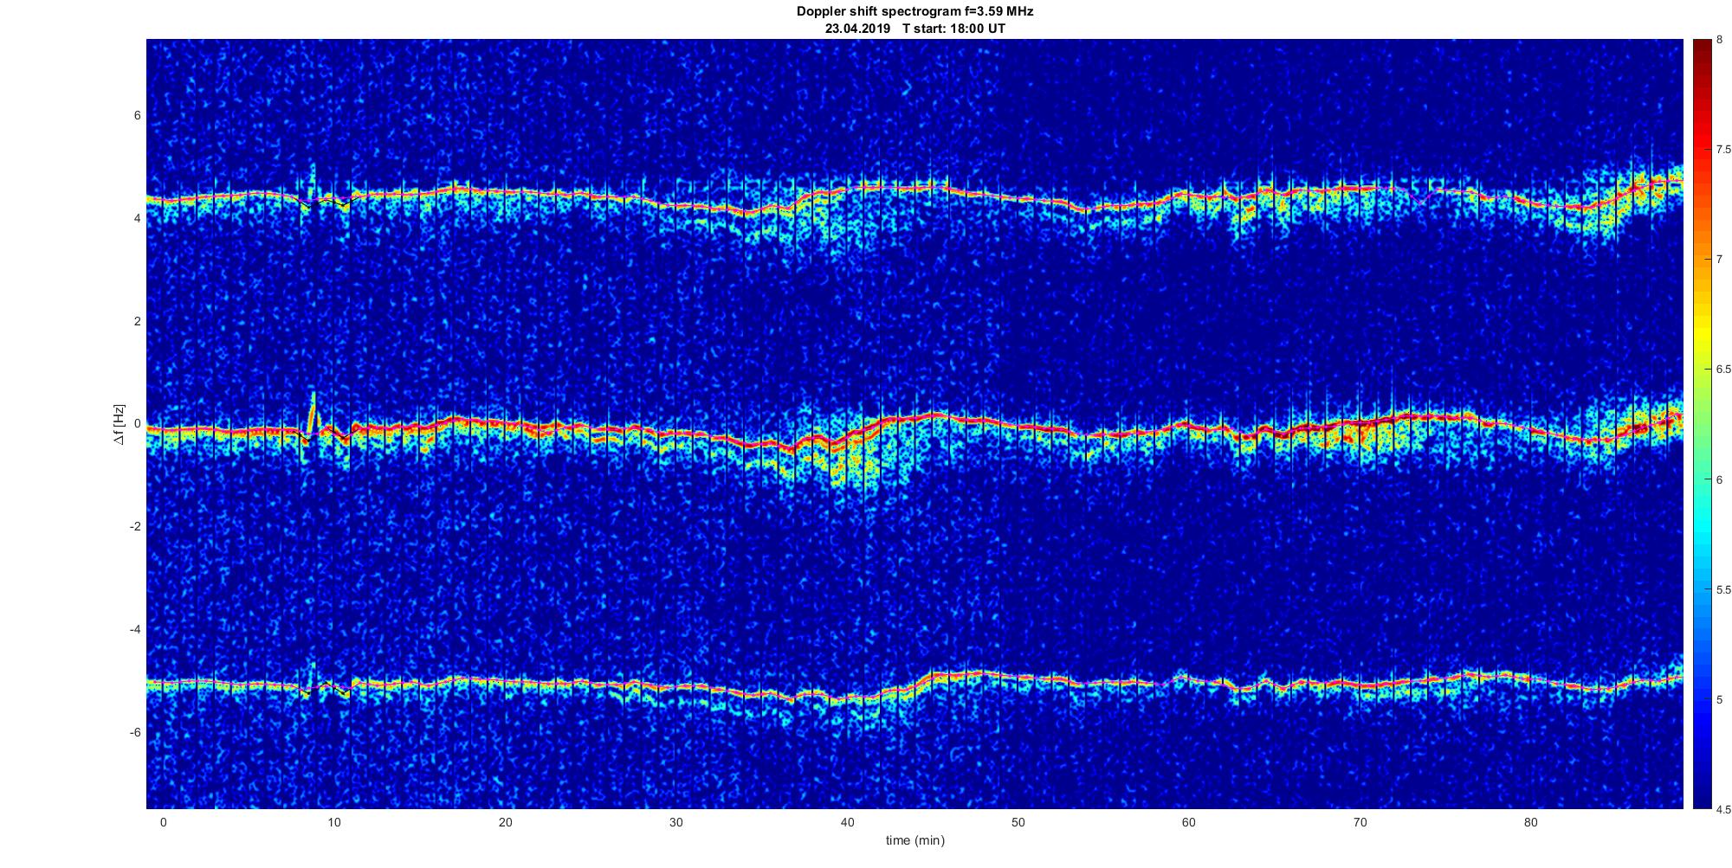Click x-axis tick label '0'

click(163, 822)
